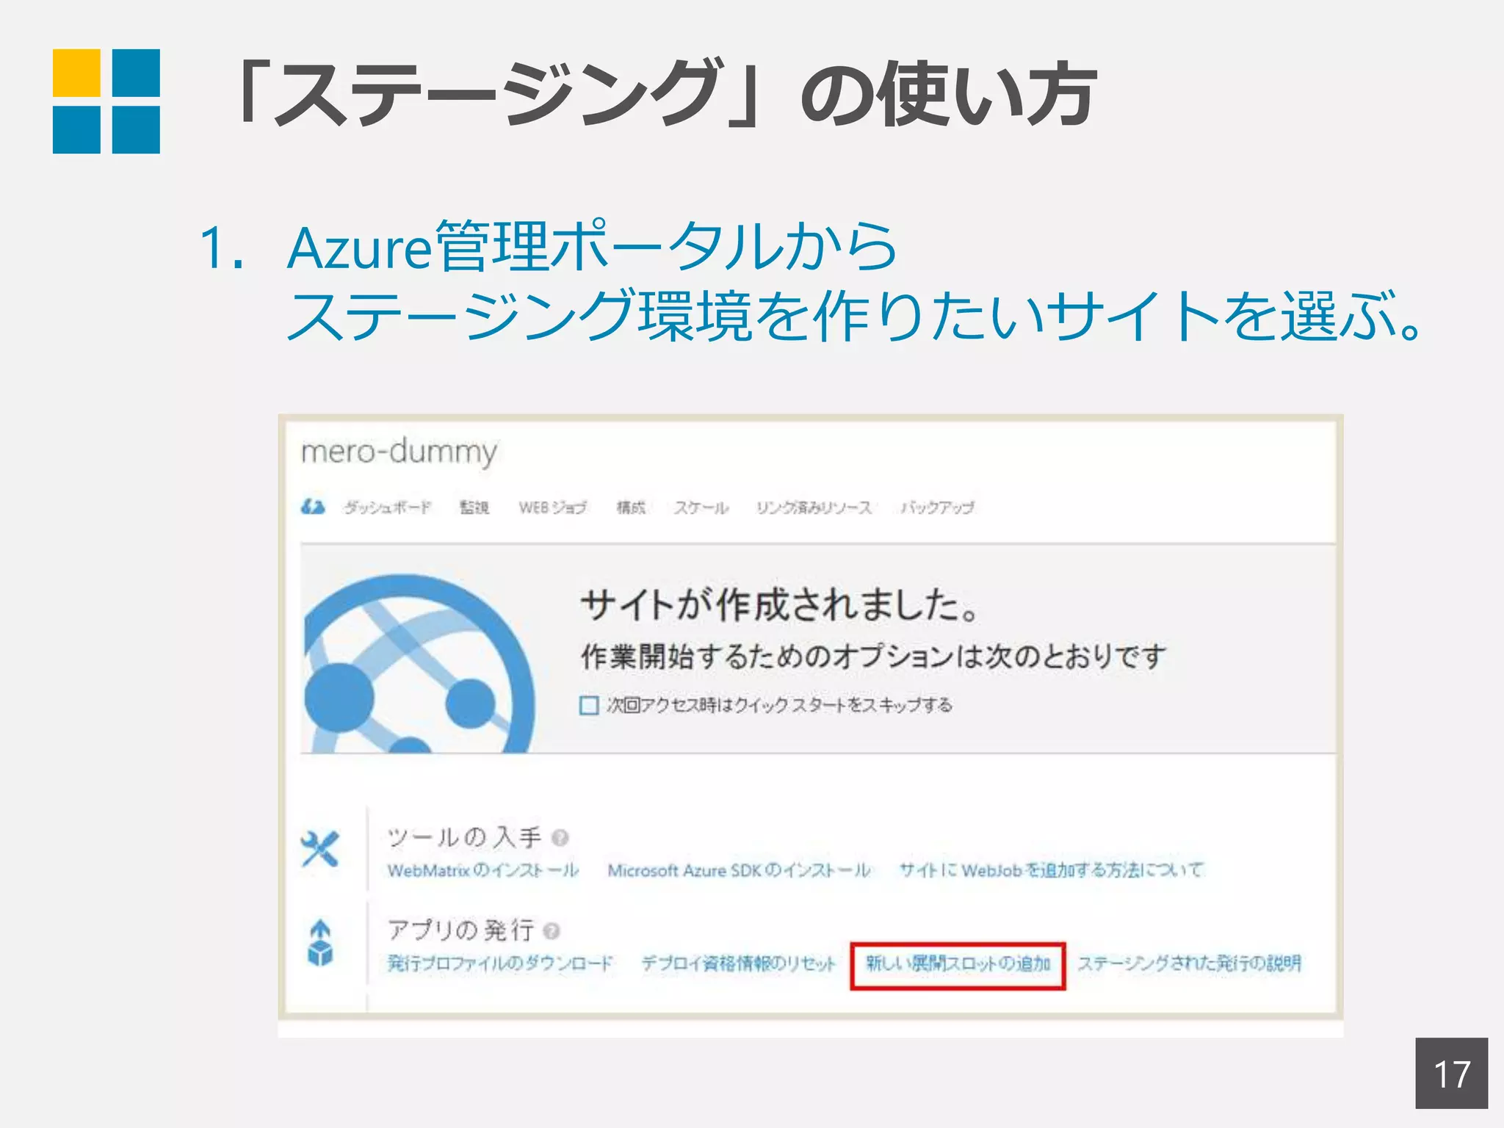Screen dimensions: 1504x1128
Task: Open the WebMatrix のインストール link
Action: click(483, 870)
